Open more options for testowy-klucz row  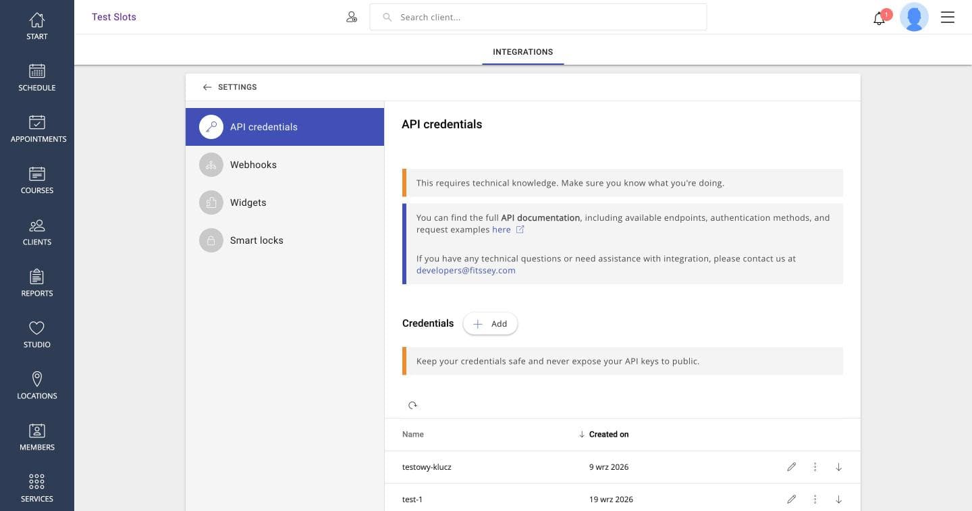[x=815, y=467]
